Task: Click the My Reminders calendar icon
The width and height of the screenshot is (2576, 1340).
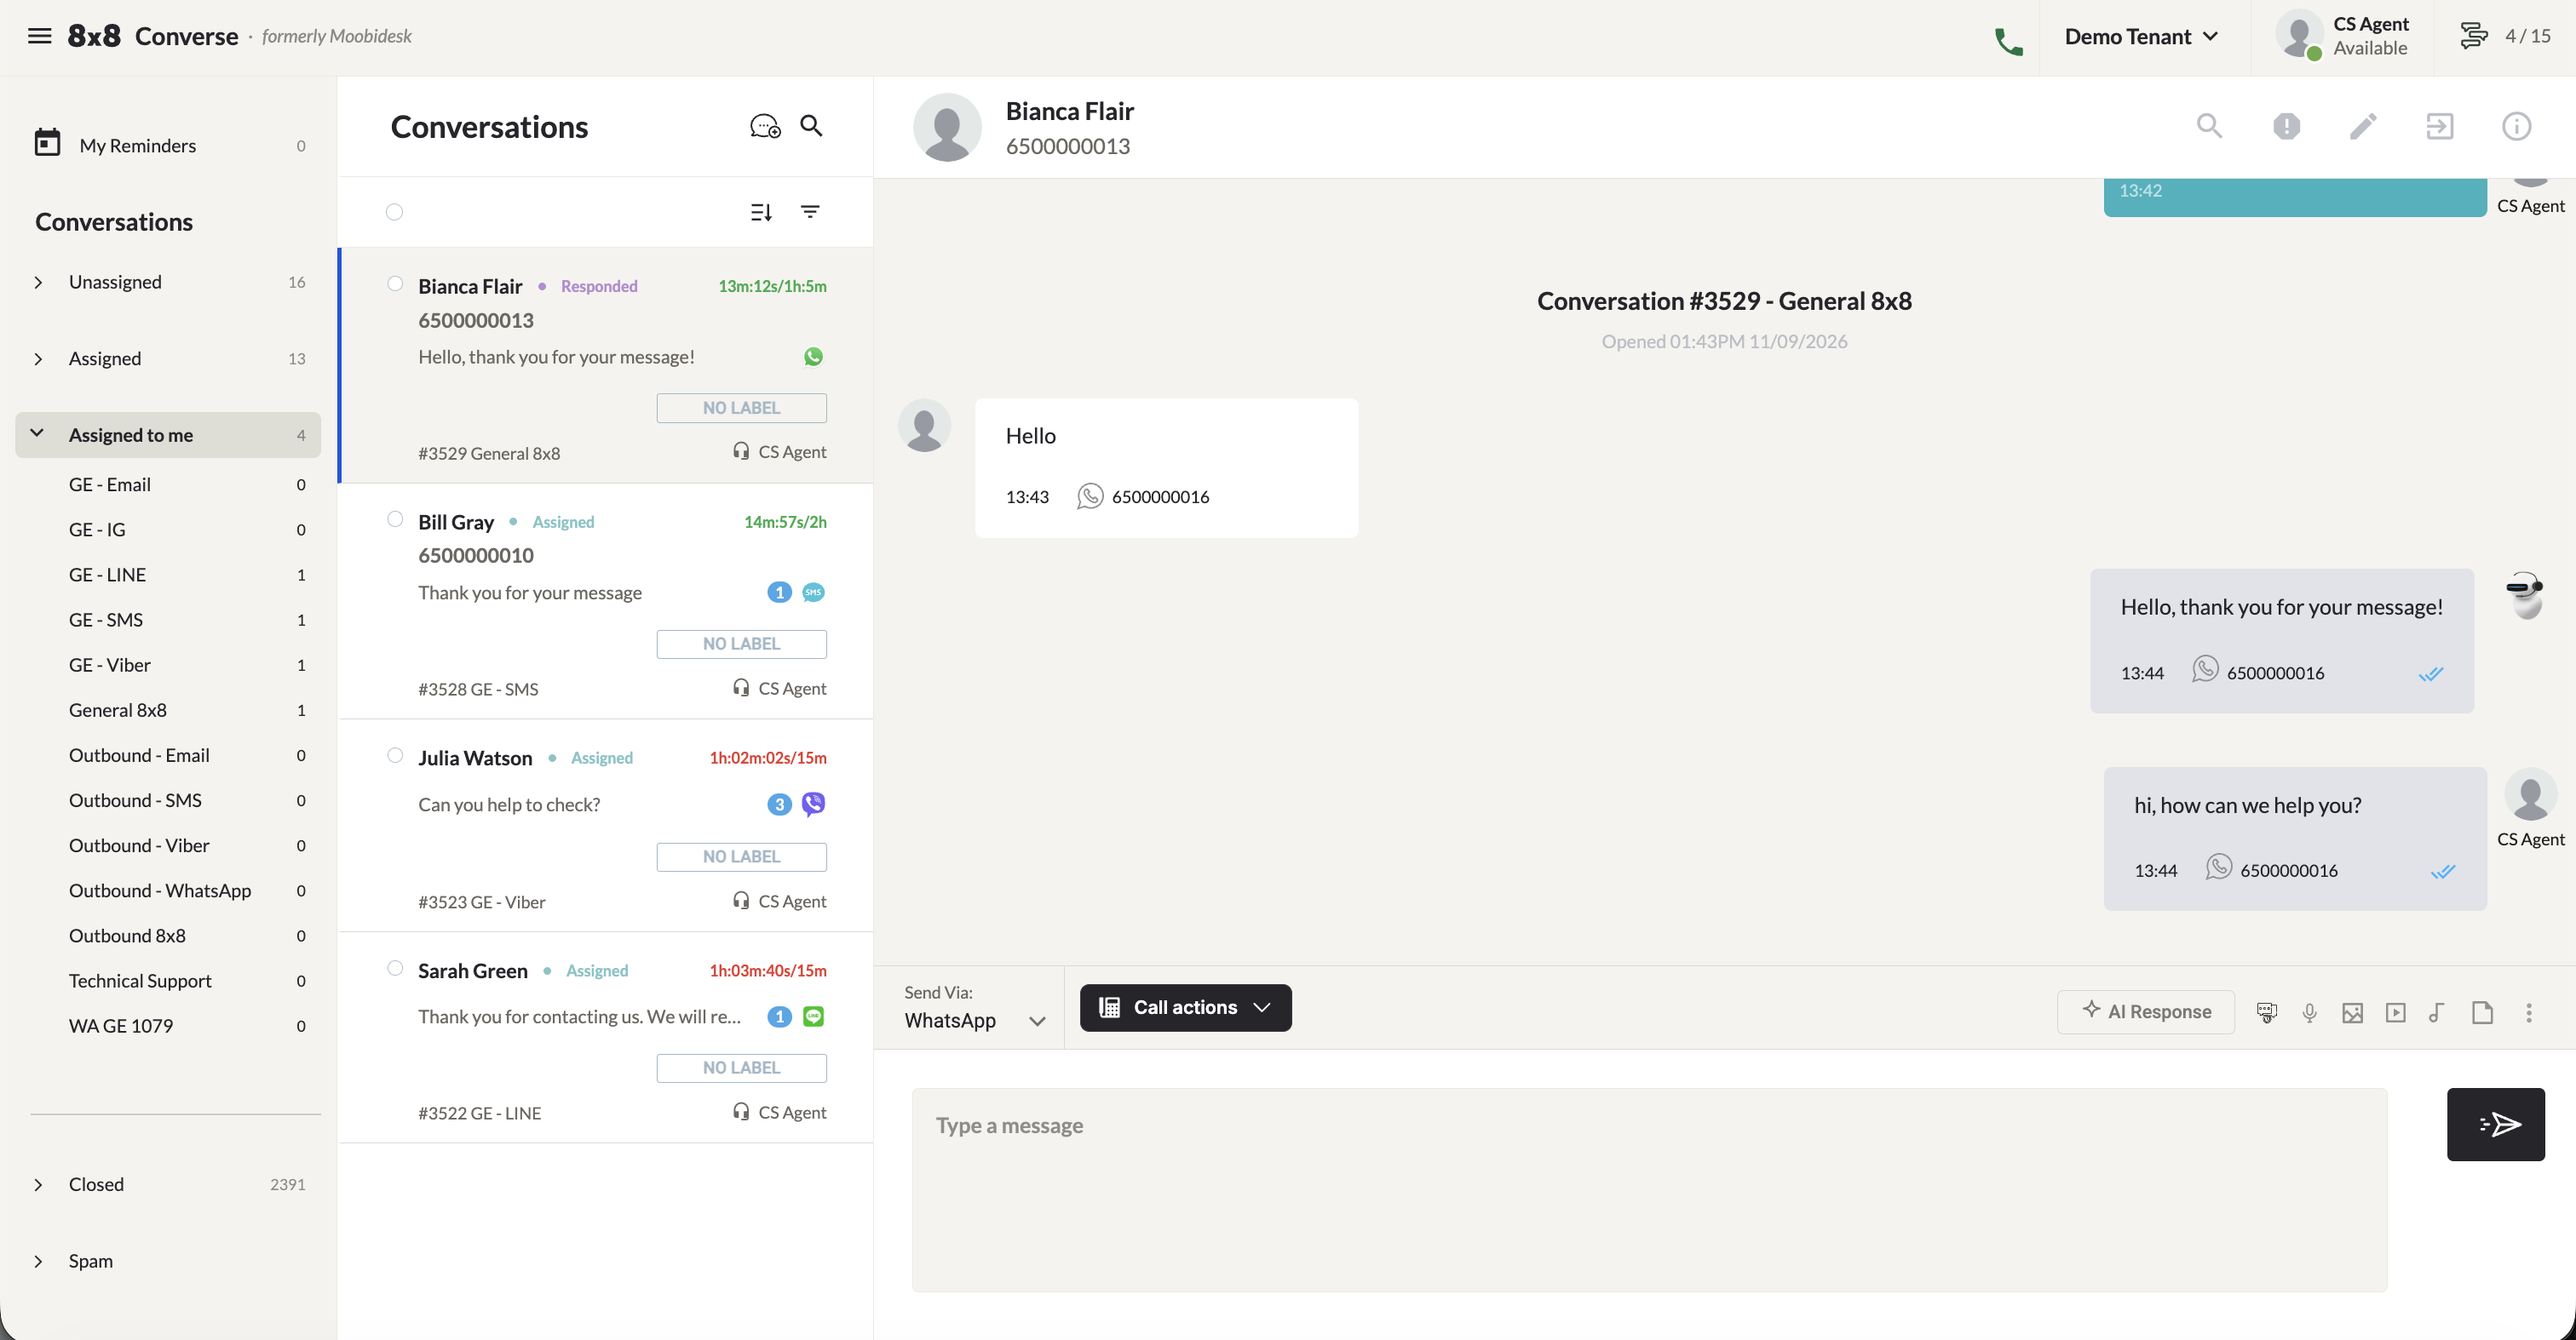Action: pyautogui.click(x=47, y=143)
